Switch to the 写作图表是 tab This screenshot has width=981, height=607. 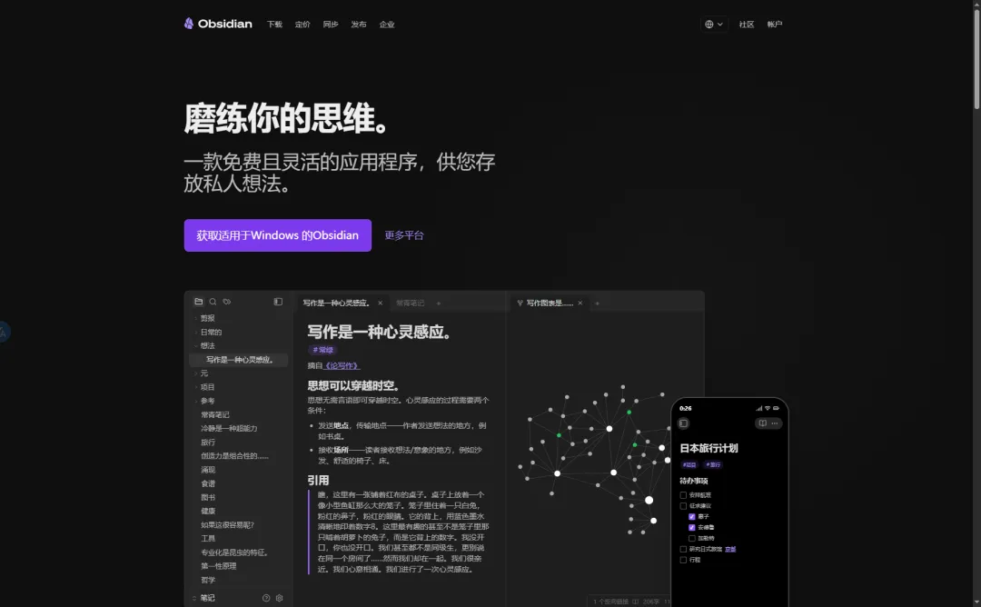(x=550, y=303)
